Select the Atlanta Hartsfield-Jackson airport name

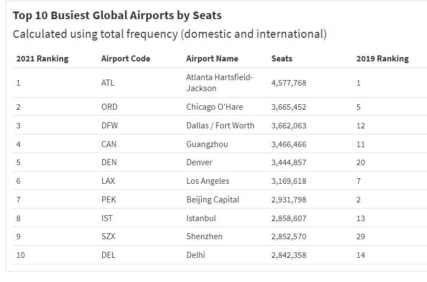pyautogui.click(x=220, y=83)
